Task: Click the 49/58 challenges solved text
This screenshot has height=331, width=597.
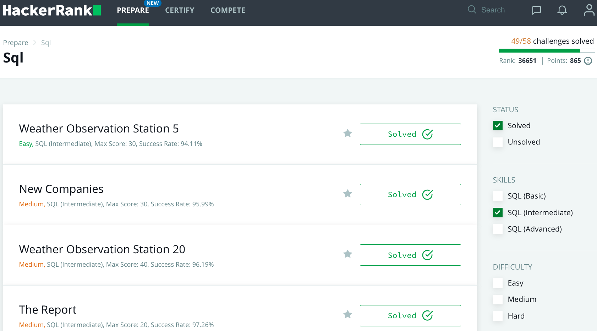Action: click(552, 41)
